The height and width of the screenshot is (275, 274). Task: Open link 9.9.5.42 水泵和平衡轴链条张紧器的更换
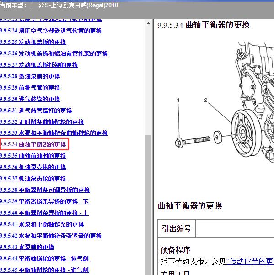click(x=51, y=236)
